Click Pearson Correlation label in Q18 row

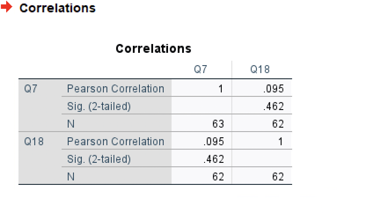pyautogui.click(x=116, y=142)
